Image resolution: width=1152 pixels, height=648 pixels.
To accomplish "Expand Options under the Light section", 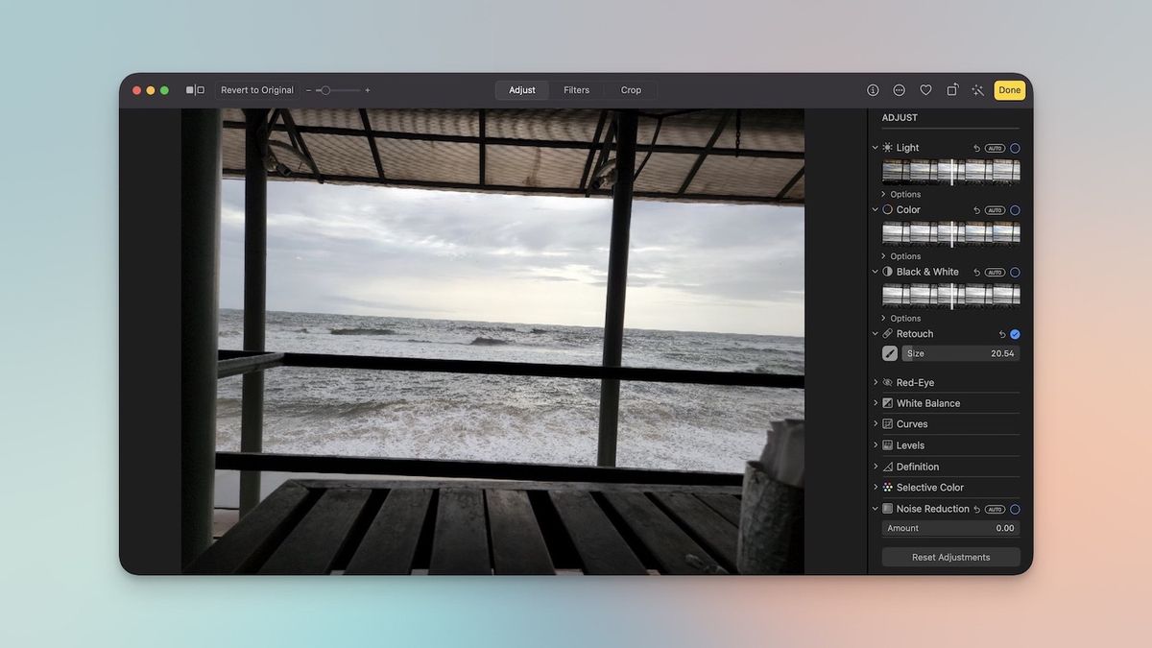I will 902,194.
